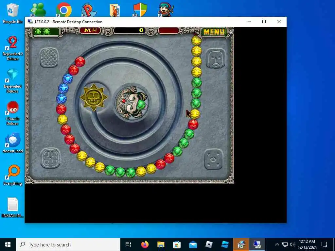
Task: Click the 'Type here to search' taskbar box
Action: [68, 244]
